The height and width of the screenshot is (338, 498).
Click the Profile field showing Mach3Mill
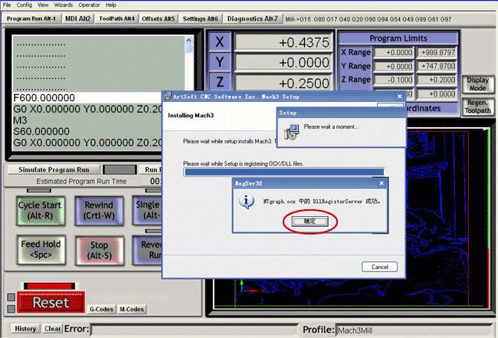point(414,330)
